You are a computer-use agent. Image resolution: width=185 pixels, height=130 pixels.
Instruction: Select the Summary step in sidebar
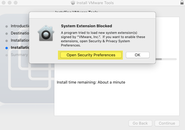tap(19, 55)
